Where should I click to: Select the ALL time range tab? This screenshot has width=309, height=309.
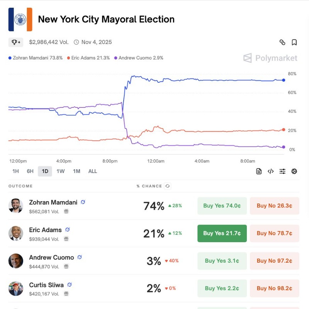coord(93,171)
